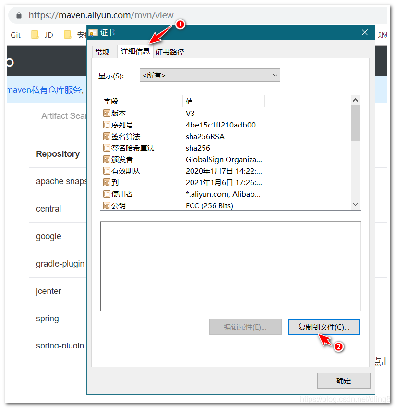Click the icon beside 公钥 field
The height and width of the screenshot is (408, 395).
[x=107, y=206]
